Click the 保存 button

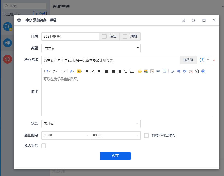(115, 156)
